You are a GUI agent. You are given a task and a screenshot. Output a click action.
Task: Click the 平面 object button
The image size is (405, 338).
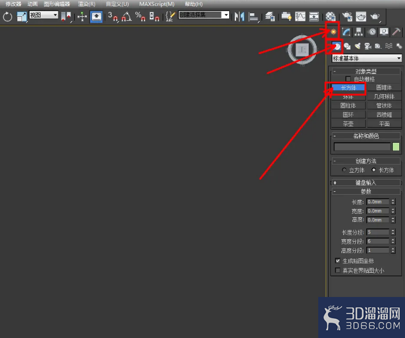coord(384,124)
